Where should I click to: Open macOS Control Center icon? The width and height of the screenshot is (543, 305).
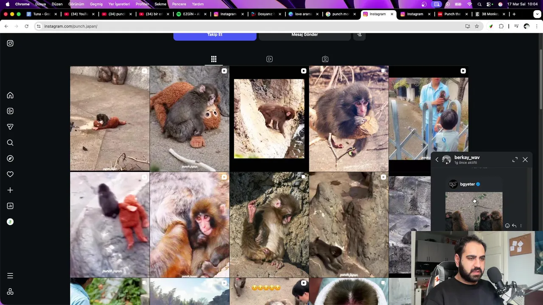click(x=490, y=4)
